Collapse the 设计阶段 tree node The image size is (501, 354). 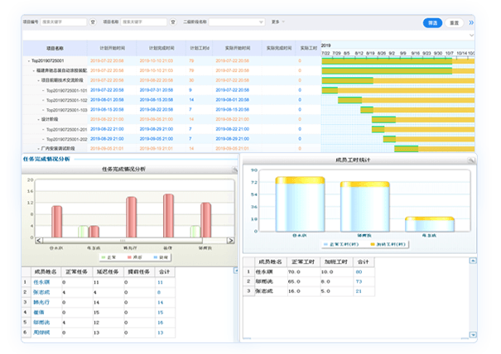pos(40,119)
